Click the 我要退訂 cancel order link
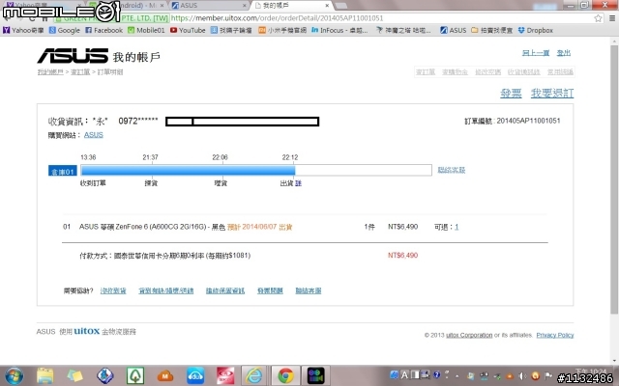The height and width of the screenshot is (386, 619). click(x=552, y=94)
